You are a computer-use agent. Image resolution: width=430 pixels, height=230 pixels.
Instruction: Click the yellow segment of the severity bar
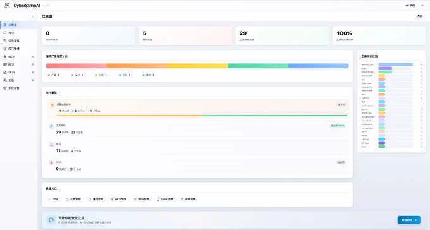197,66
